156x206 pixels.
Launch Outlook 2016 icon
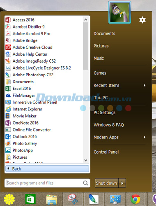[x=8, y=137]
